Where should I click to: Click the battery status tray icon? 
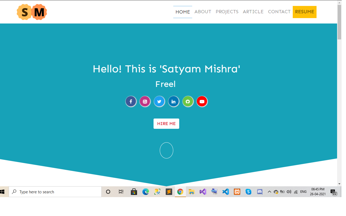click(x=282, y=192)
